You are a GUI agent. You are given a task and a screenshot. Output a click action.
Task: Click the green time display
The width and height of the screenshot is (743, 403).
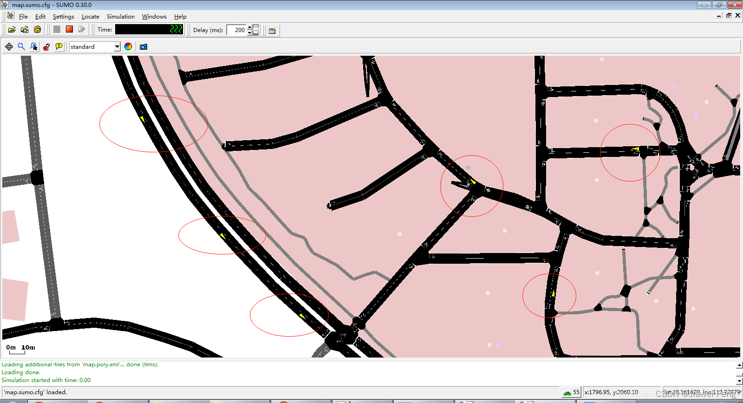pos(150,29)
